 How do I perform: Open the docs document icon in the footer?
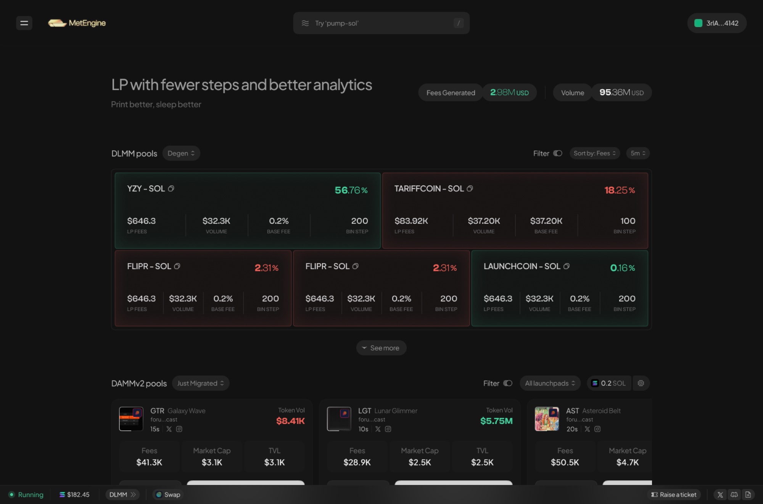point(748,494)
